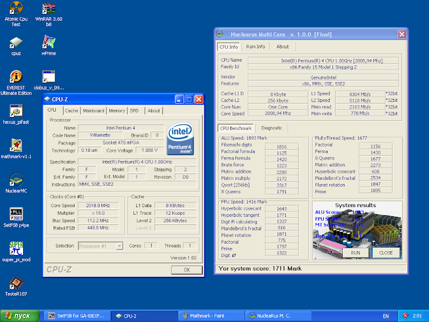The image size is (429, 322).
Task: Click the CPU Name field in Nuclearus
Action: pyautogui.click(x=323, y=61)
